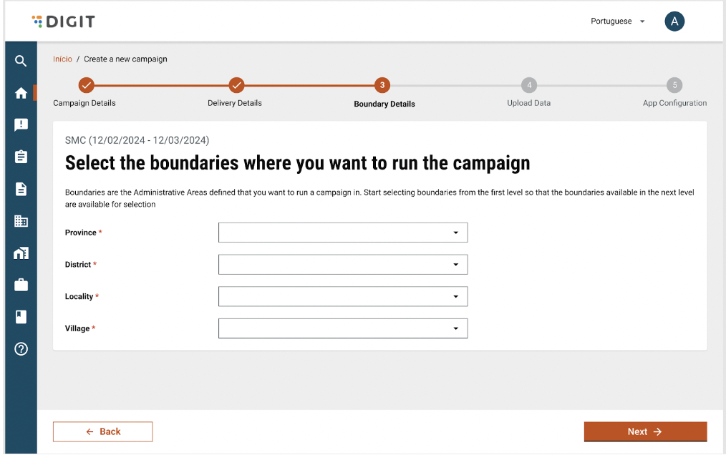Click the house-with-building icon in the sidebar

(21, 253)
